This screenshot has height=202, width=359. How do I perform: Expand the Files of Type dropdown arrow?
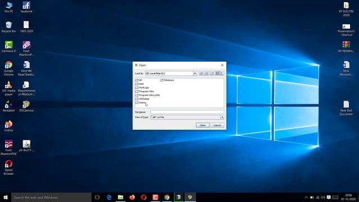[222, 117]
